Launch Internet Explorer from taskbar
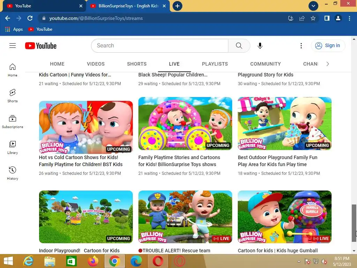357x268 pixels. point(29,261)
